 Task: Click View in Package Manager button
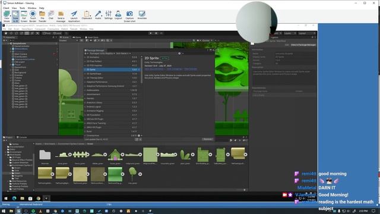pos(303,45)
